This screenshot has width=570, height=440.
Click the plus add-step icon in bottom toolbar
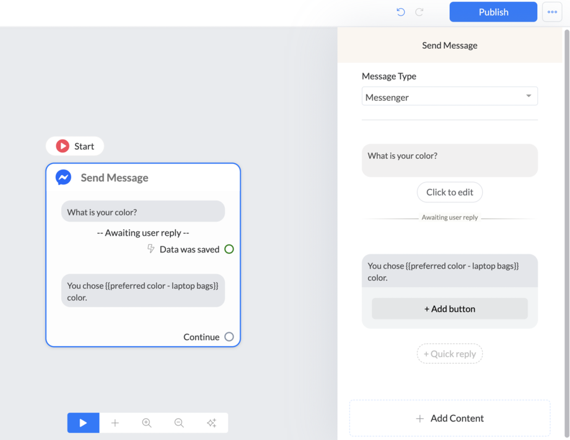click(x=115, y=423)
